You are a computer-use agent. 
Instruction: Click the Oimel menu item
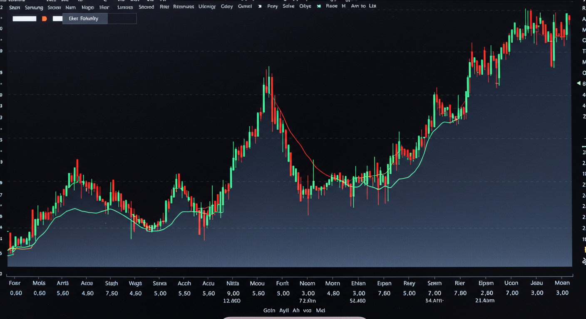click(245, 7)
